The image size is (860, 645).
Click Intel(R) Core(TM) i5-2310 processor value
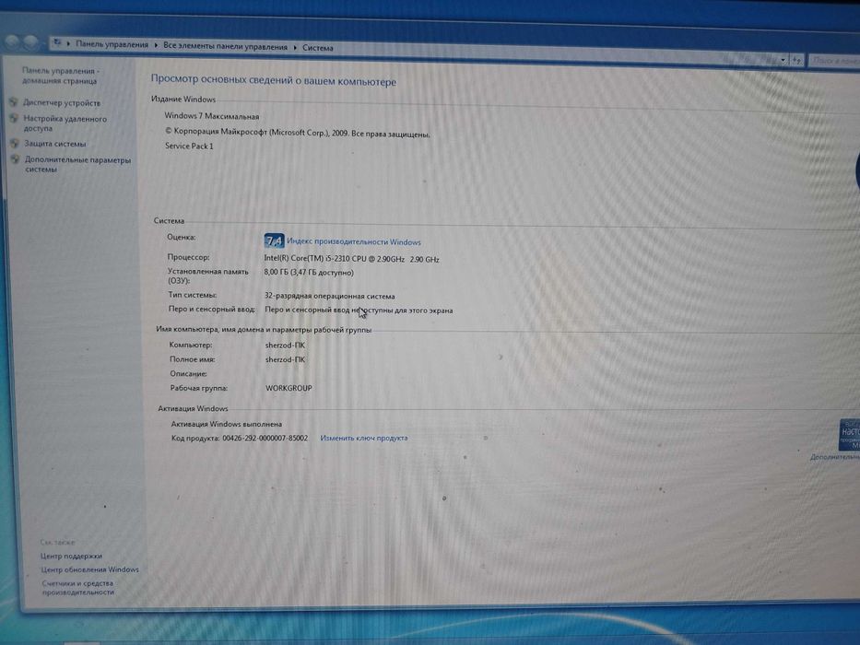coord(351,259)
